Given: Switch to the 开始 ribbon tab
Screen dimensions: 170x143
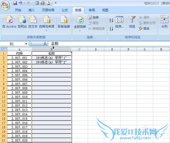Looking at the screenshot, I should pos(18,10).
